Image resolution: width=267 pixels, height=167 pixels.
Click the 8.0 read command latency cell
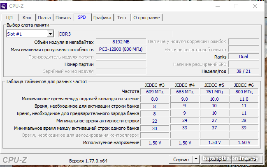[x=155, y=99]
